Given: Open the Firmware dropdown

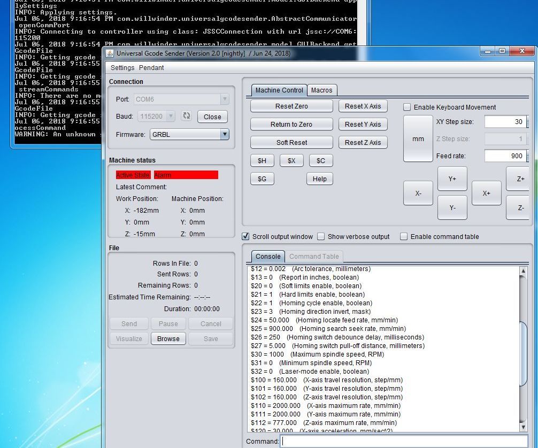Looking at the screenshot, I should 226,134.
